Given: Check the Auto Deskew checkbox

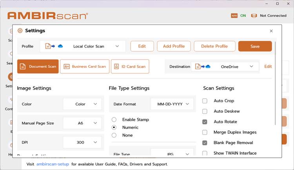Looking at the screenshot, I should click(205, 112).
